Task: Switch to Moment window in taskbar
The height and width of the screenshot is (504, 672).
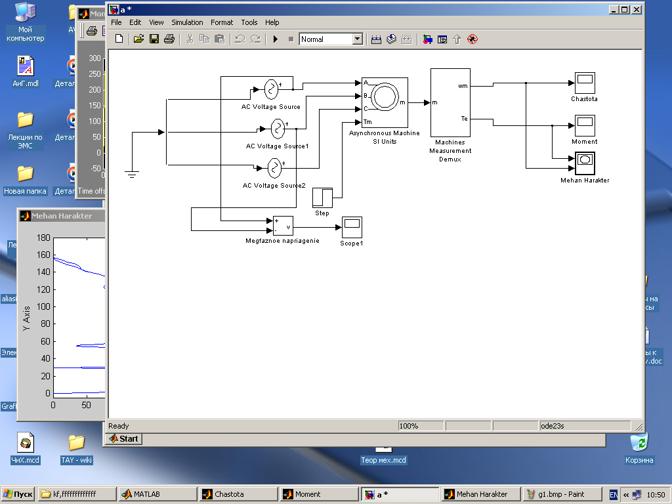Action: (319, 494)
